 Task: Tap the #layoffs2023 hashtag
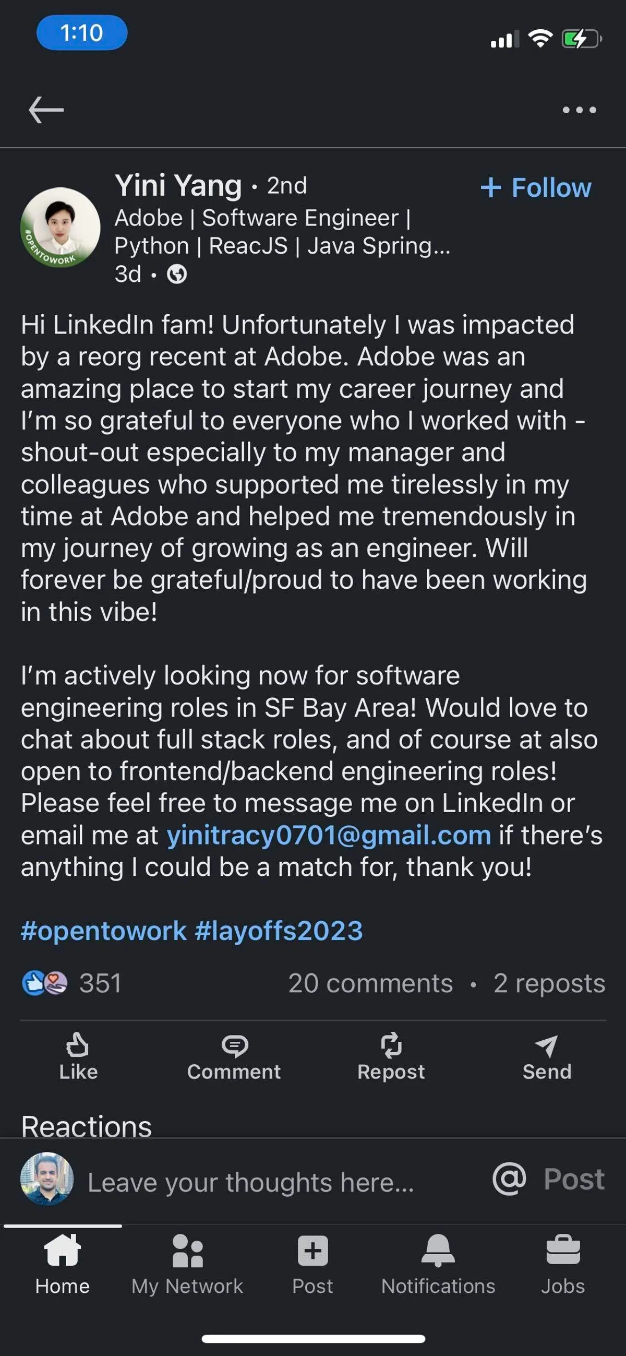tap(279, 931)
